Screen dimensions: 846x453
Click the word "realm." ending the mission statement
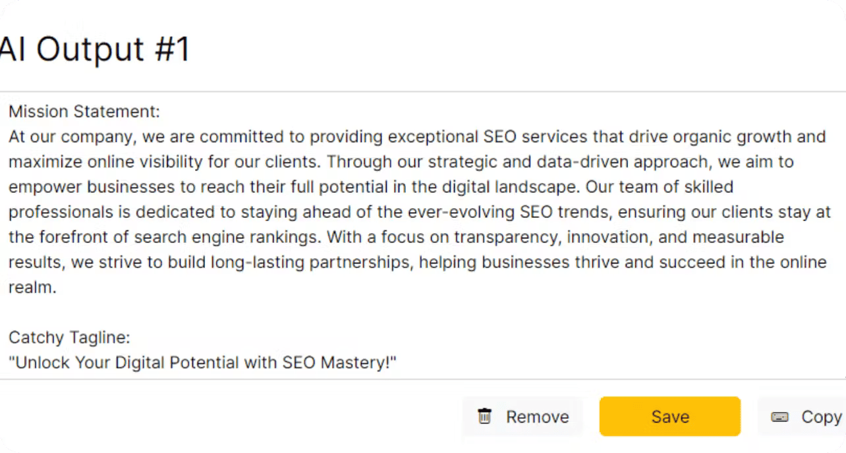point(32,287)
